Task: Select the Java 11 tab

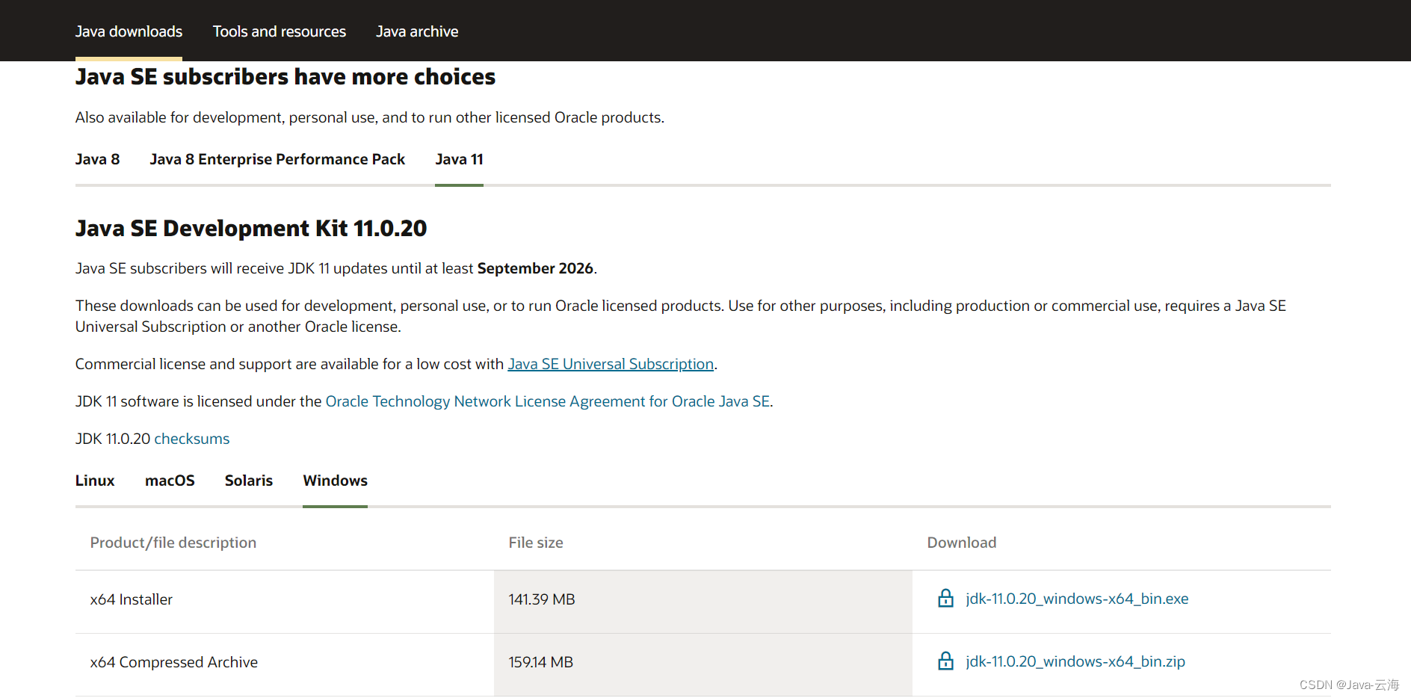Action: click(459, 159)
